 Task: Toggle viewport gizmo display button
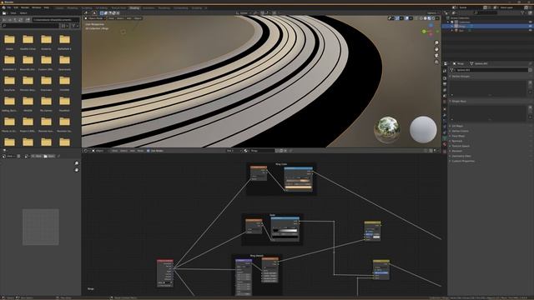[397, 18]
